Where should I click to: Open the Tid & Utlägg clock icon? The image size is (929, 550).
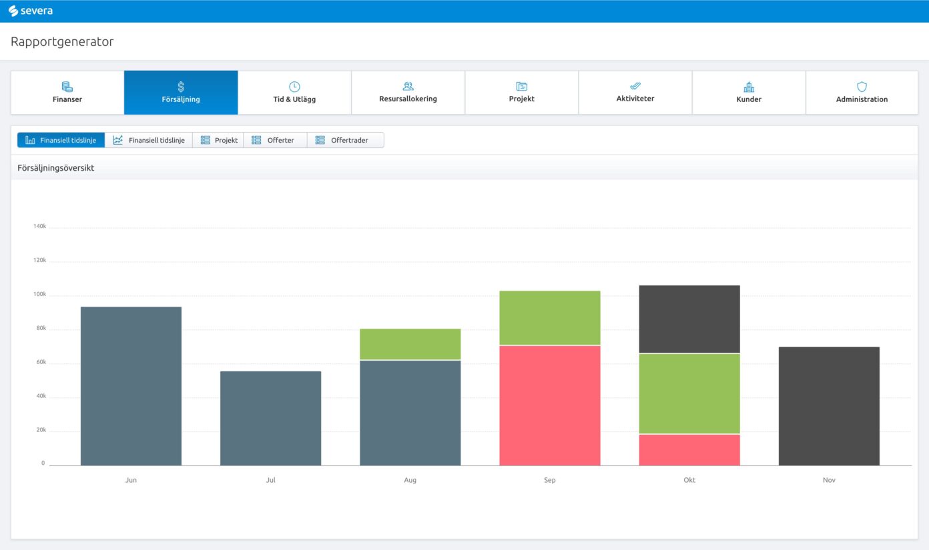(294, 87)
